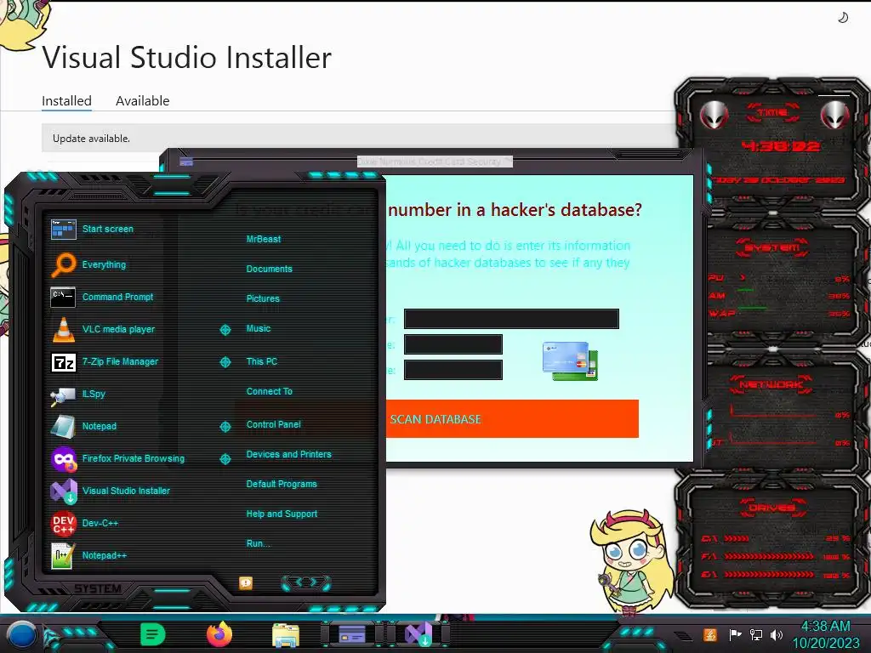The width and height of the screenshot is (871, 653).
Task: Open Action Center flag tray icon
Action: point(735,634)
